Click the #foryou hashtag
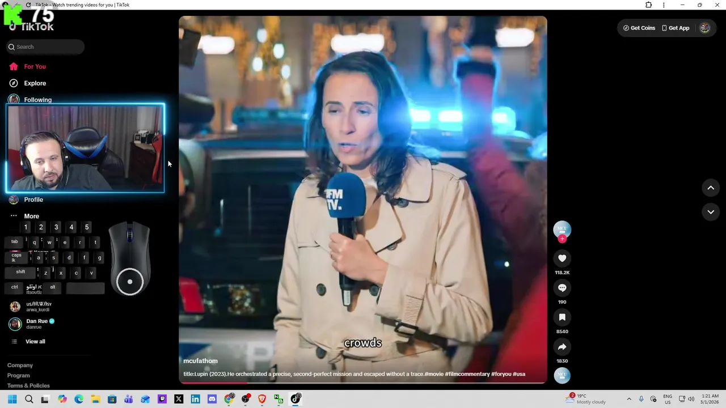The width and height of the screenshot is (726, 408). tap(501, 374)
